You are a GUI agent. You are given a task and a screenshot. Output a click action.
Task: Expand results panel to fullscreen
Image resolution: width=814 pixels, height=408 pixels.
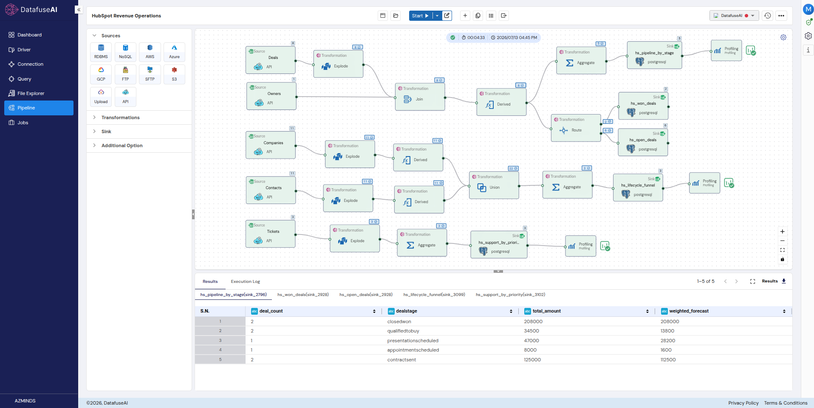tap(753, 281)
